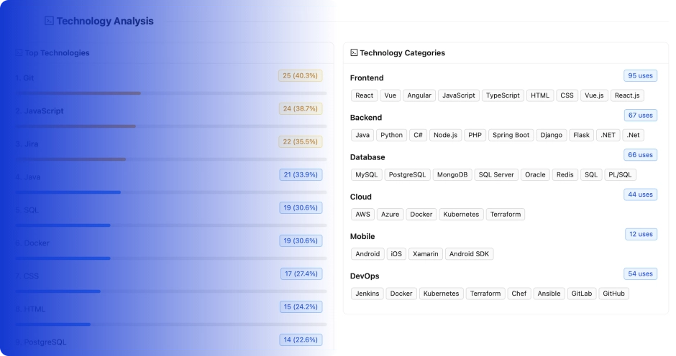Screen dimensions: 676x356
Task: Click the 25 (40.3%) Git badge
Action: (x=301, y=75)
